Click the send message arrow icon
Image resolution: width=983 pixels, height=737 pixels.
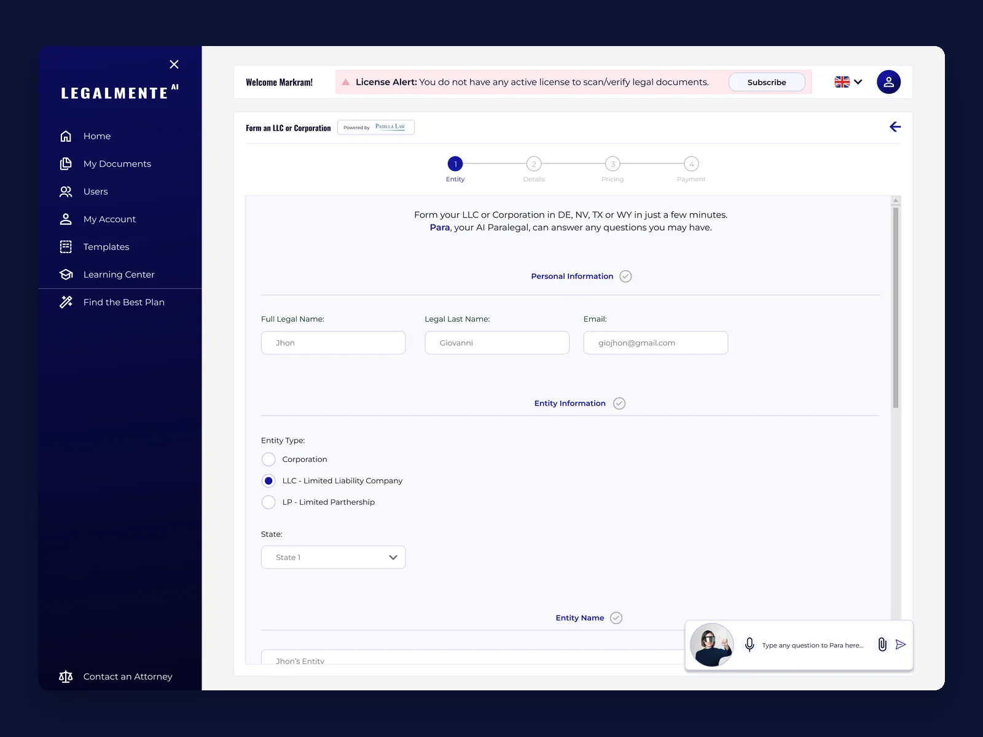901,644
